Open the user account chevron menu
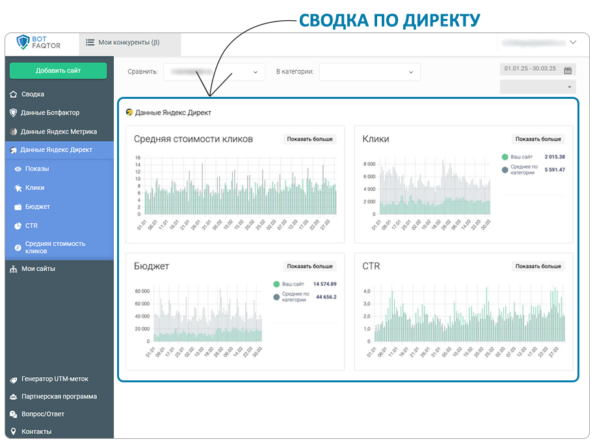Image resolution: width=595 pixels, height=448 pixels. (573, 43)
